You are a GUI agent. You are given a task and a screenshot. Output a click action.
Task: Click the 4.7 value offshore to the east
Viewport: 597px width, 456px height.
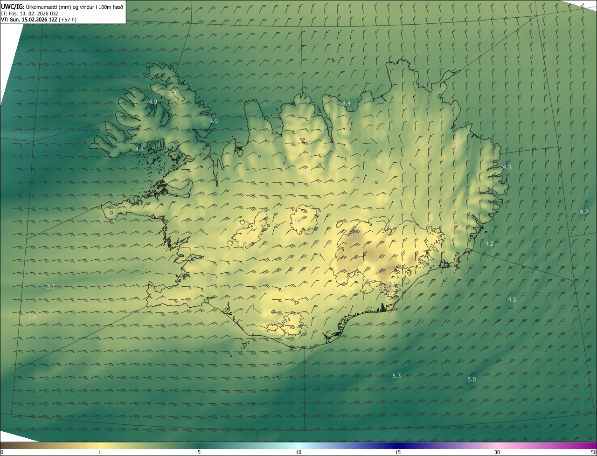click(x=583, y=212)
